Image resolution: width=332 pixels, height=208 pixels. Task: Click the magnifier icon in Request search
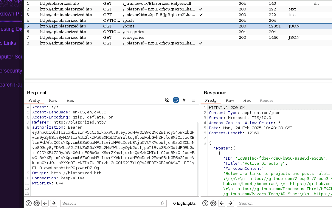[162, 203]
